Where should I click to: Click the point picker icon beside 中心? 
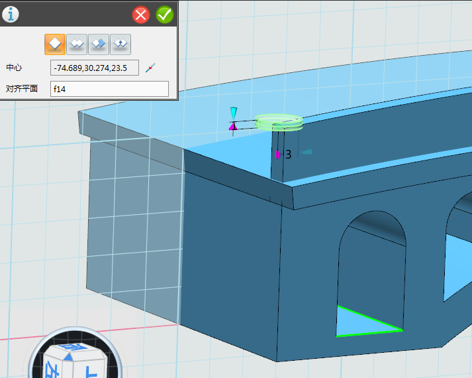(x=150, y=68)
